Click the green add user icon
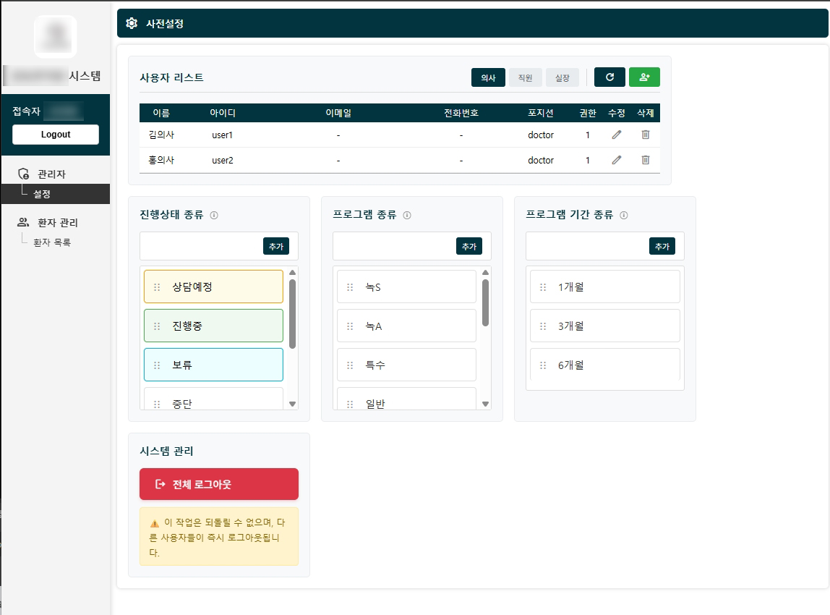830x615 pixels. (644, 77)
